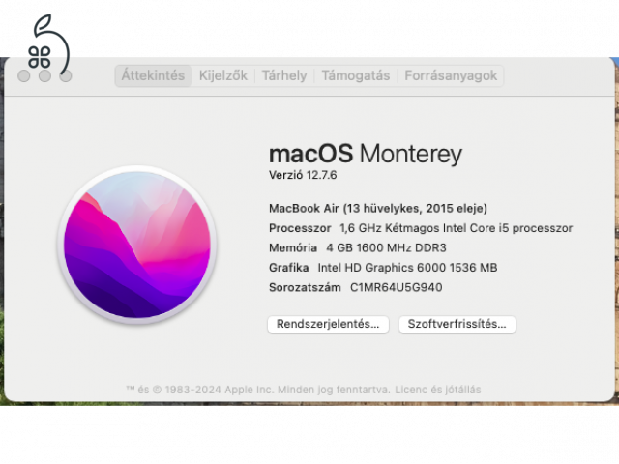Click the Apple Inc. copyright notice
619x464 pixels.
coord(258,390)
